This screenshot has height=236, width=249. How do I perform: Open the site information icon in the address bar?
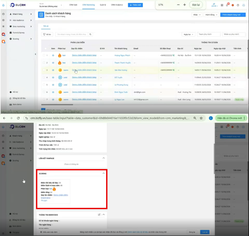[x=27, y=118]
